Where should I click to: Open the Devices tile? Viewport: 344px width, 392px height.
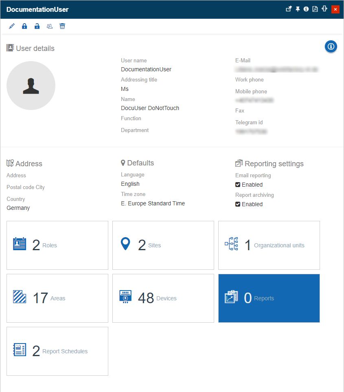[163, 298]
